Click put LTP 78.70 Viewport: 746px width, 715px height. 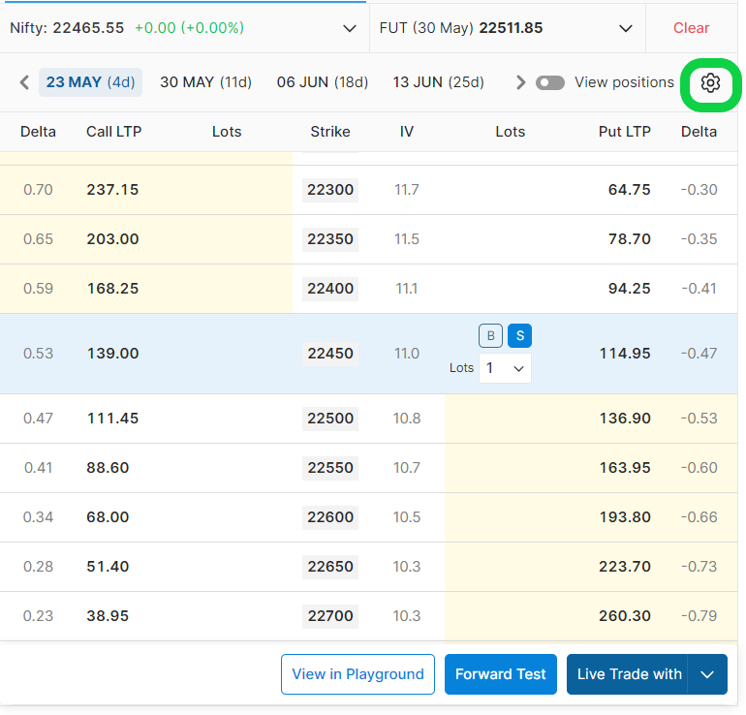pos(630,239)
